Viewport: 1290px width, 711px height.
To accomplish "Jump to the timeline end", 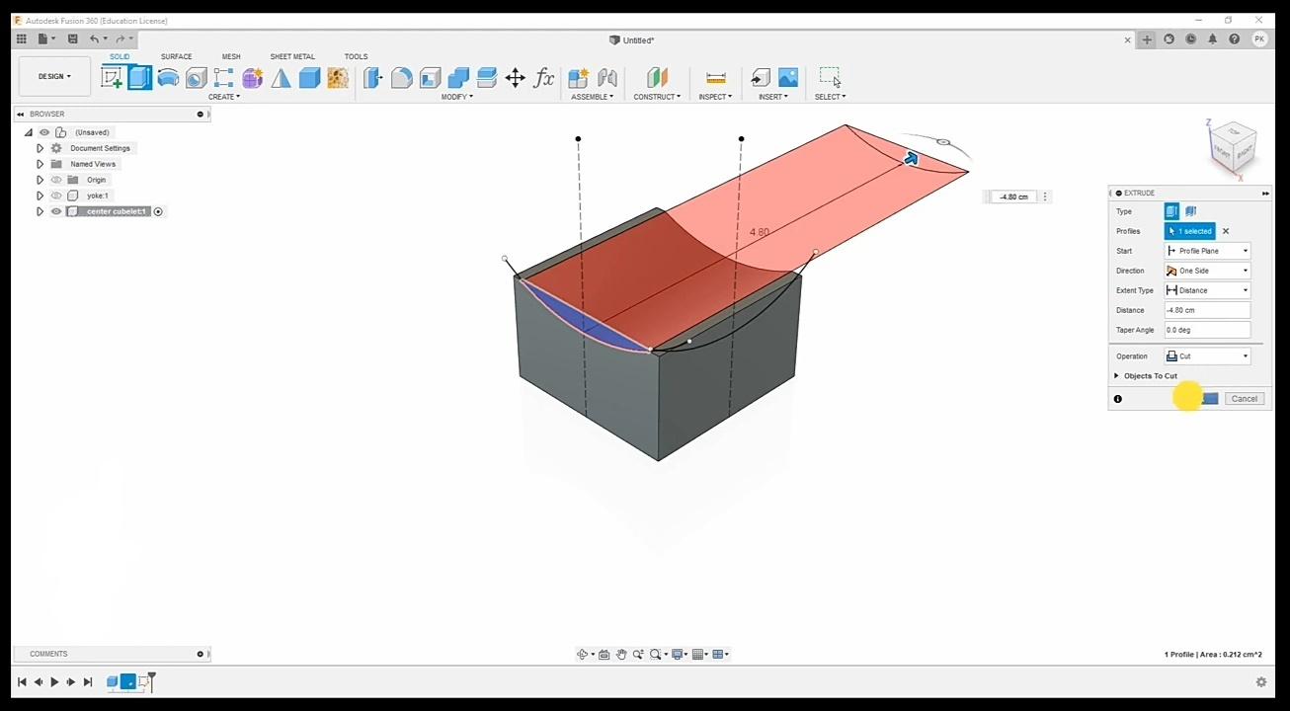I will pos(88,681).
